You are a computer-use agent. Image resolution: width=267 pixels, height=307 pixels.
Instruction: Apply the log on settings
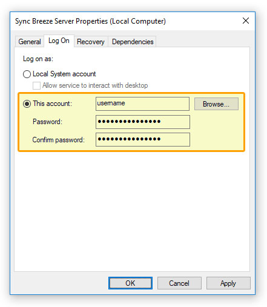pos(228,283)
